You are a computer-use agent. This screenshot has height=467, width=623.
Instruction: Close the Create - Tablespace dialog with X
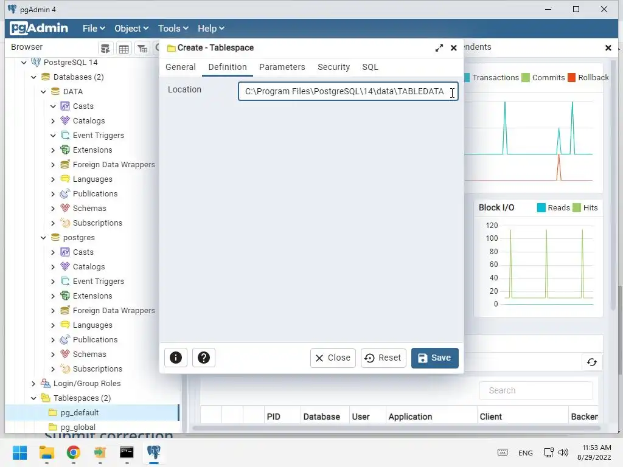(x=454, y=48)
